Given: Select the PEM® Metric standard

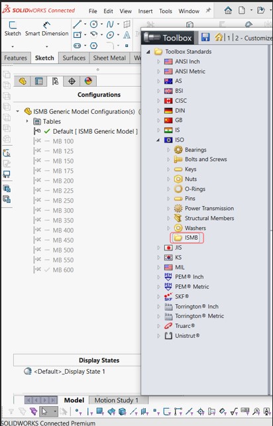Looking at the screenshot, I should [x=192, y=287].
